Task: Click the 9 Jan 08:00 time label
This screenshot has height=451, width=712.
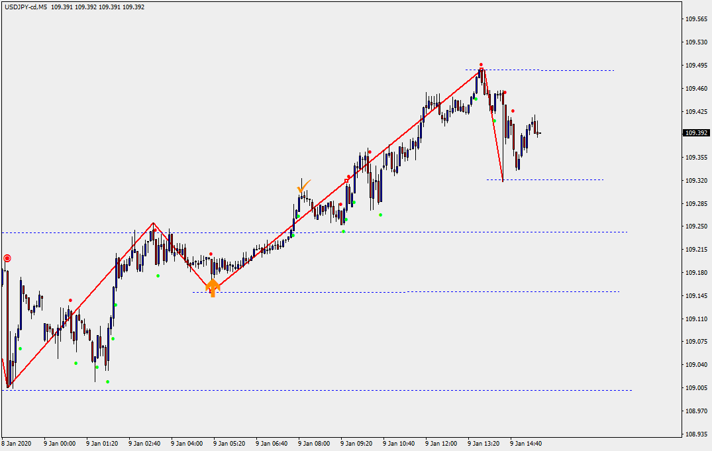Action: click(314, 444)
